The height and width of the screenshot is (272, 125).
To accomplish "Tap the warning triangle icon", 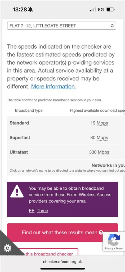I will [17, 191].
